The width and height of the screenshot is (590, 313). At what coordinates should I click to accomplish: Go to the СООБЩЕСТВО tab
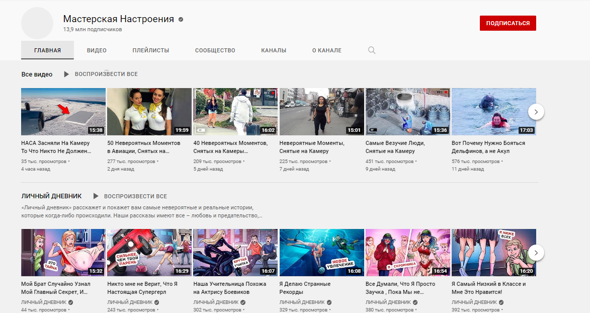point(215,50)
